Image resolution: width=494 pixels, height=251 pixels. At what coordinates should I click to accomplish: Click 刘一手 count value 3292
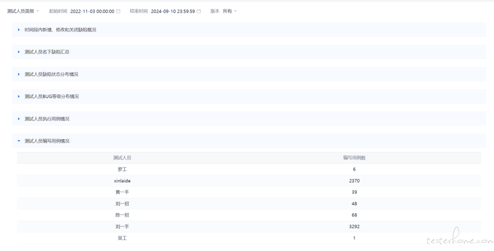coord(354,226)
